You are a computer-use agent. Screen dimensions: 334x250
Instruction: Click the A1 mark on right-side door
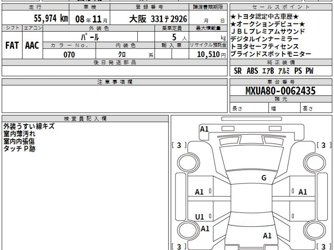(303, 192)
